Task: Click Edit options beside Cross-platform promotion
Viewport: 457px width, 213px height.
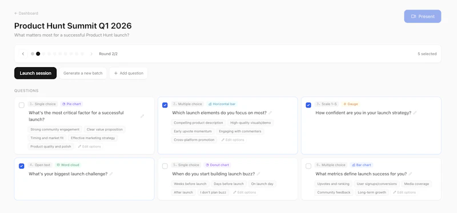Action: pos(232,140)
